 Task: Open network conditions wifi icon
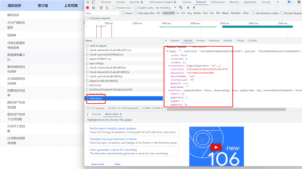181,8
